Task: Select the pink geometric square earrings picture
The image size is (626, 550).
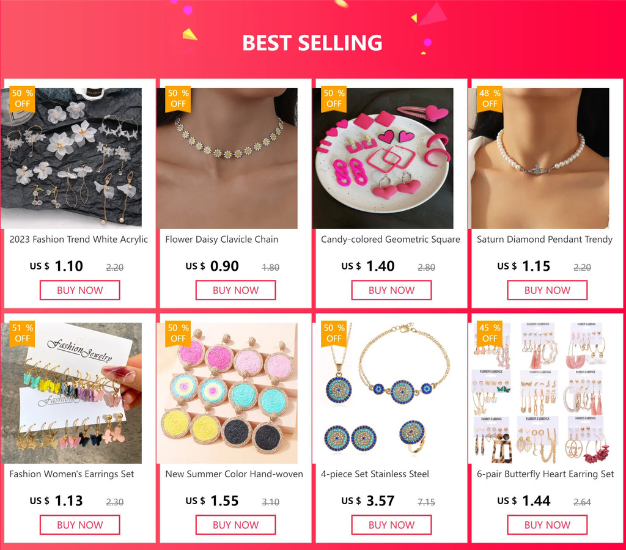Action: tap(383, 158)
